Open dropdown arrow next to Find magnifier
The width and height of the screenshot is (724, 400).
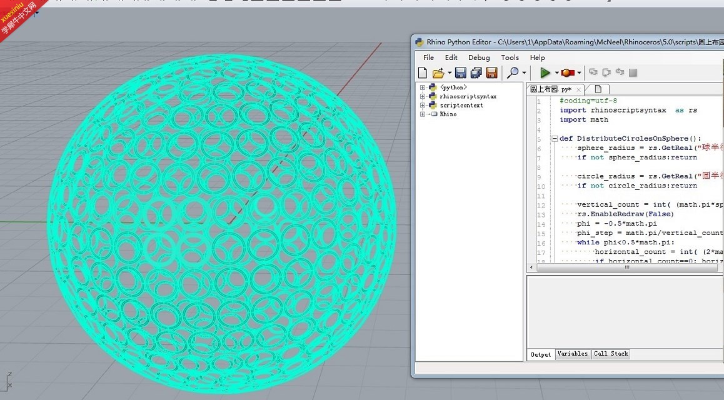(x=524, y=73)
